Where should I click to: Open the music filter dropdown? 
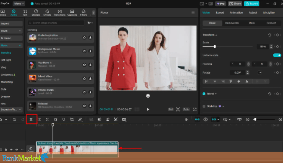[90, 23]
